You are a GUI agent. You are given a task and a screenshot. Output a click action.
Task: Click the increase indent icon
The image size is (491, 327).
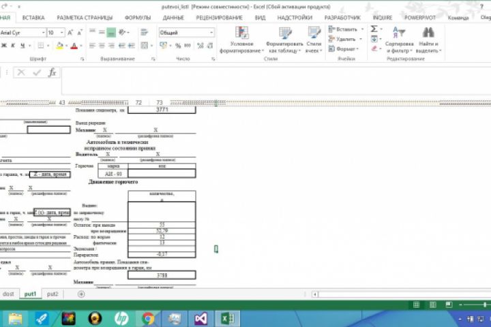pos(132,46)
